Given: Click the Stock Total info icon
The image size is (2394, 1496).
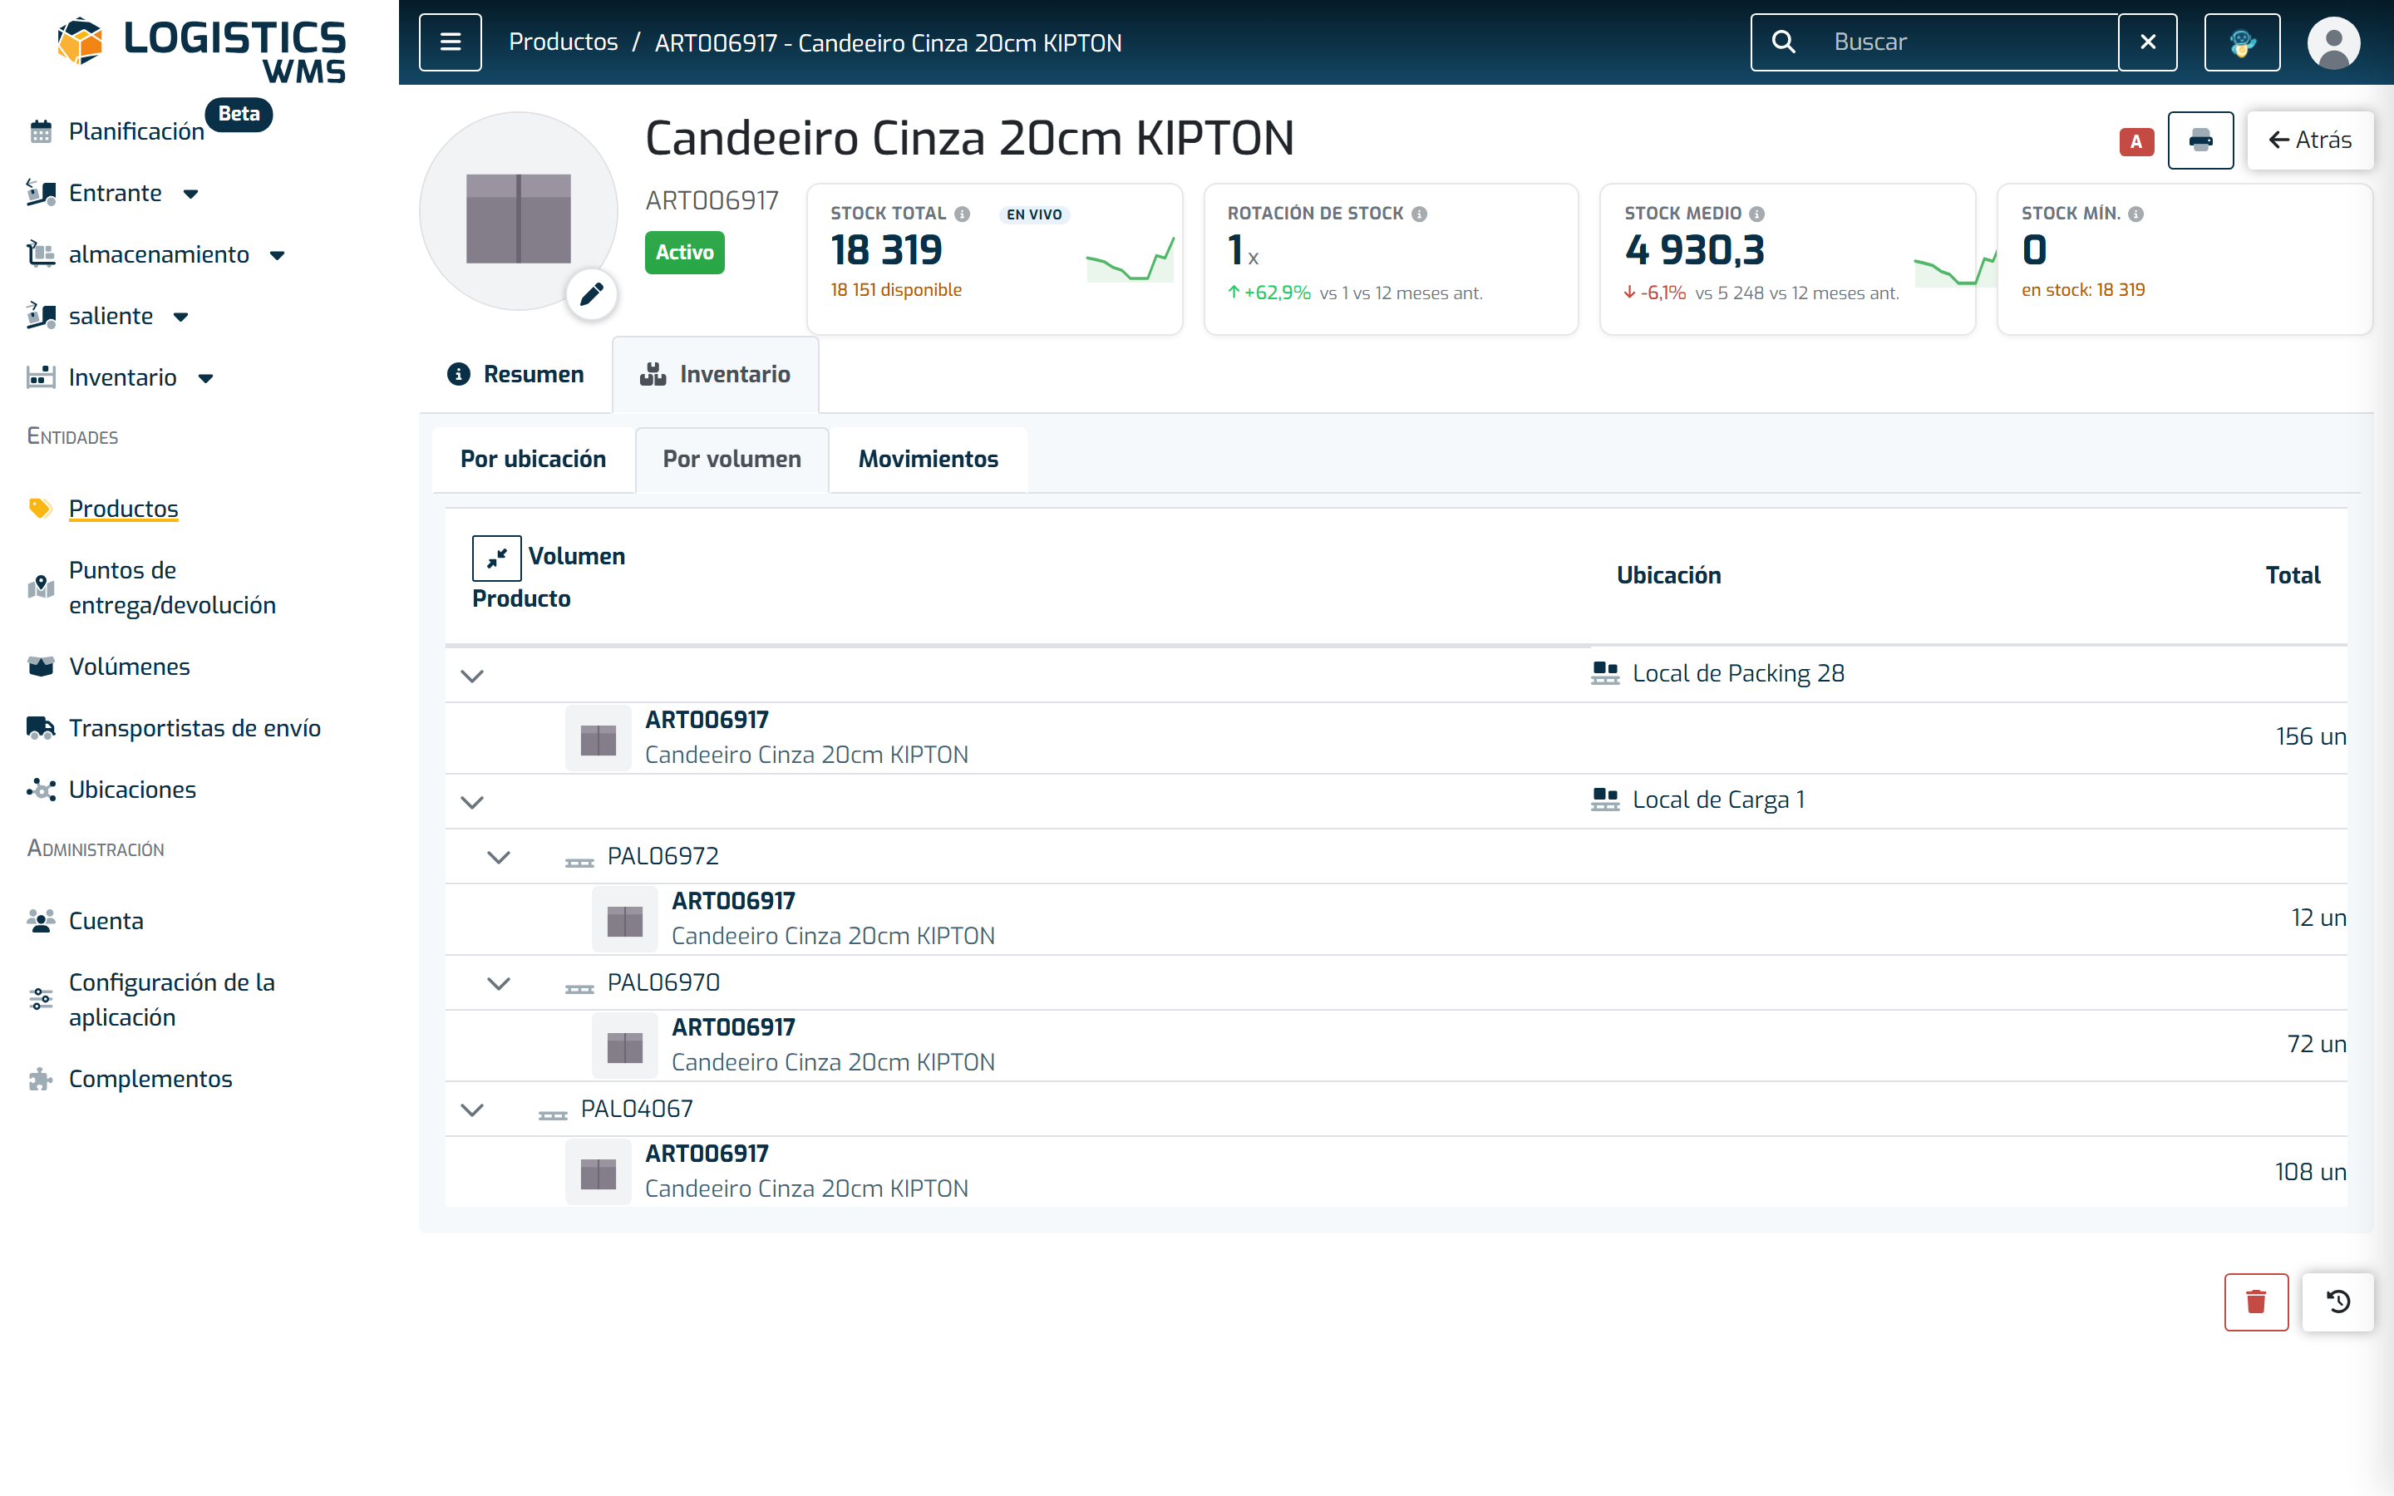Looking at the screenshot, I should pyautogui.click(x=962, y=214).
